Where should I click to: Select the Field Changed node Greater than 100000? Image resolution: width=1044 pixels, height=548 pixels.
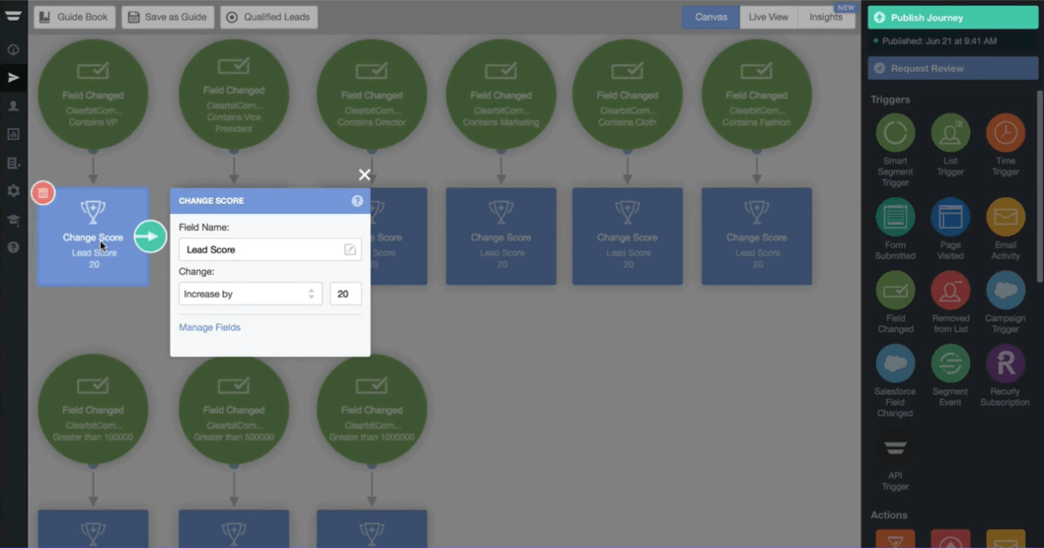93,409
